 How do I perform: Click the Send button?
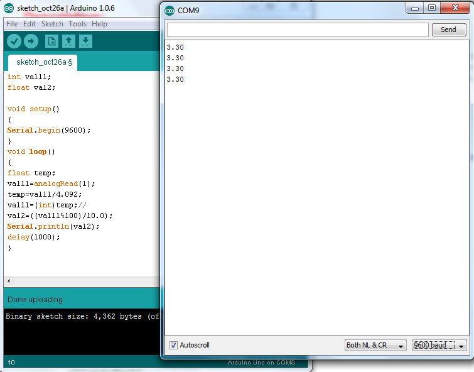pos(449,30)
